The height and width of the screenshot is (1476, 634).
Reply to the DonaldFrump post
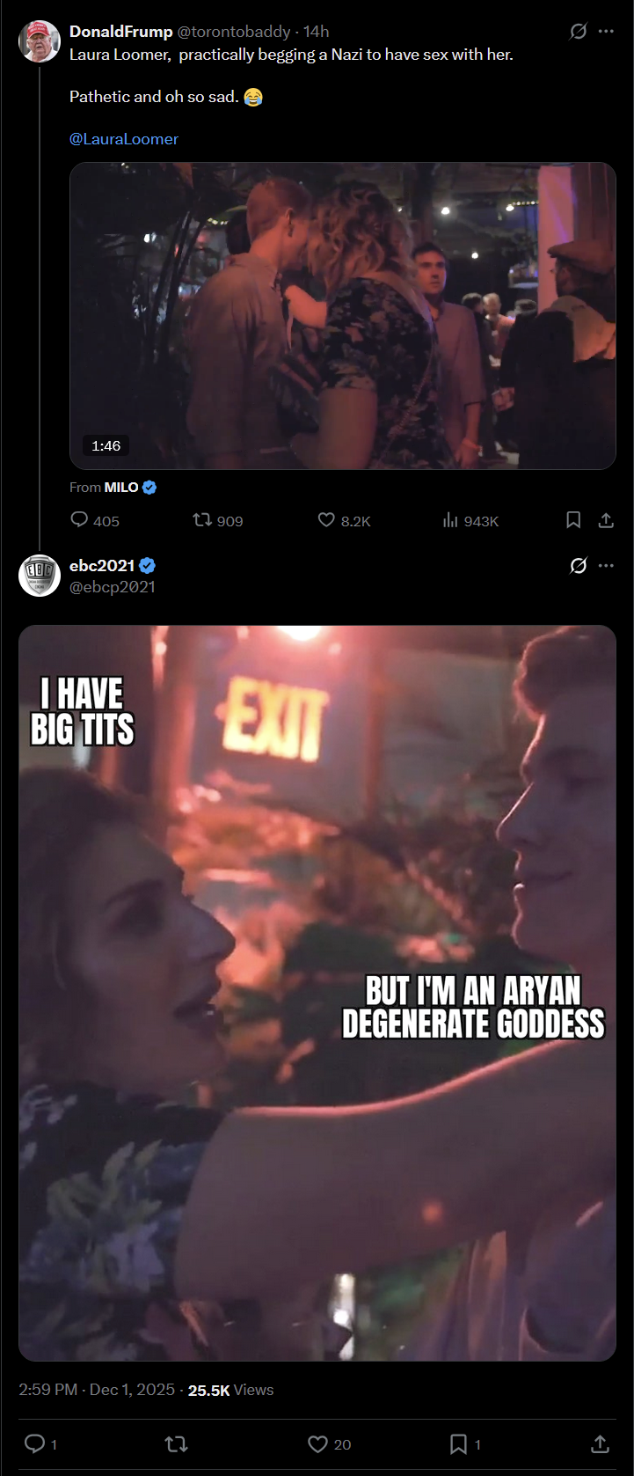[x=79, y=520]
